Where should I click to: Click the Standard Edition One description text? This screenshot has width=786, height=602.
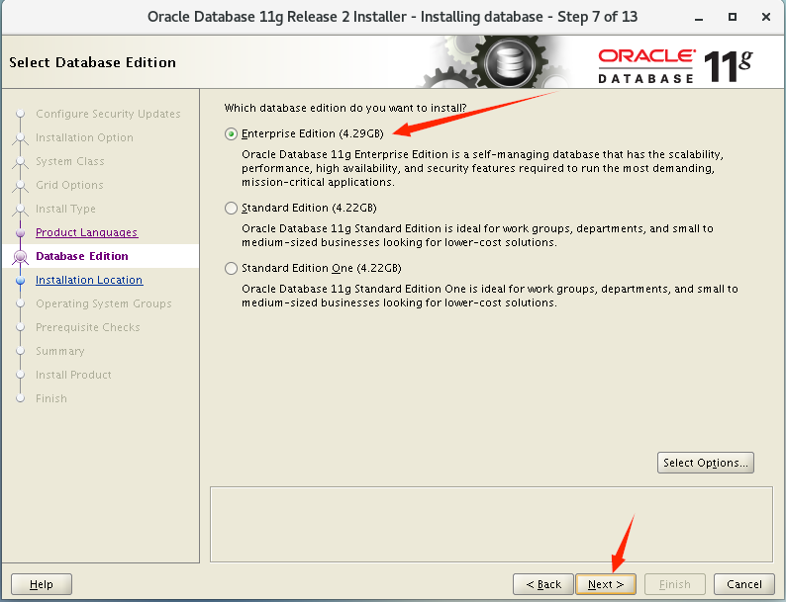pos(490,296)
